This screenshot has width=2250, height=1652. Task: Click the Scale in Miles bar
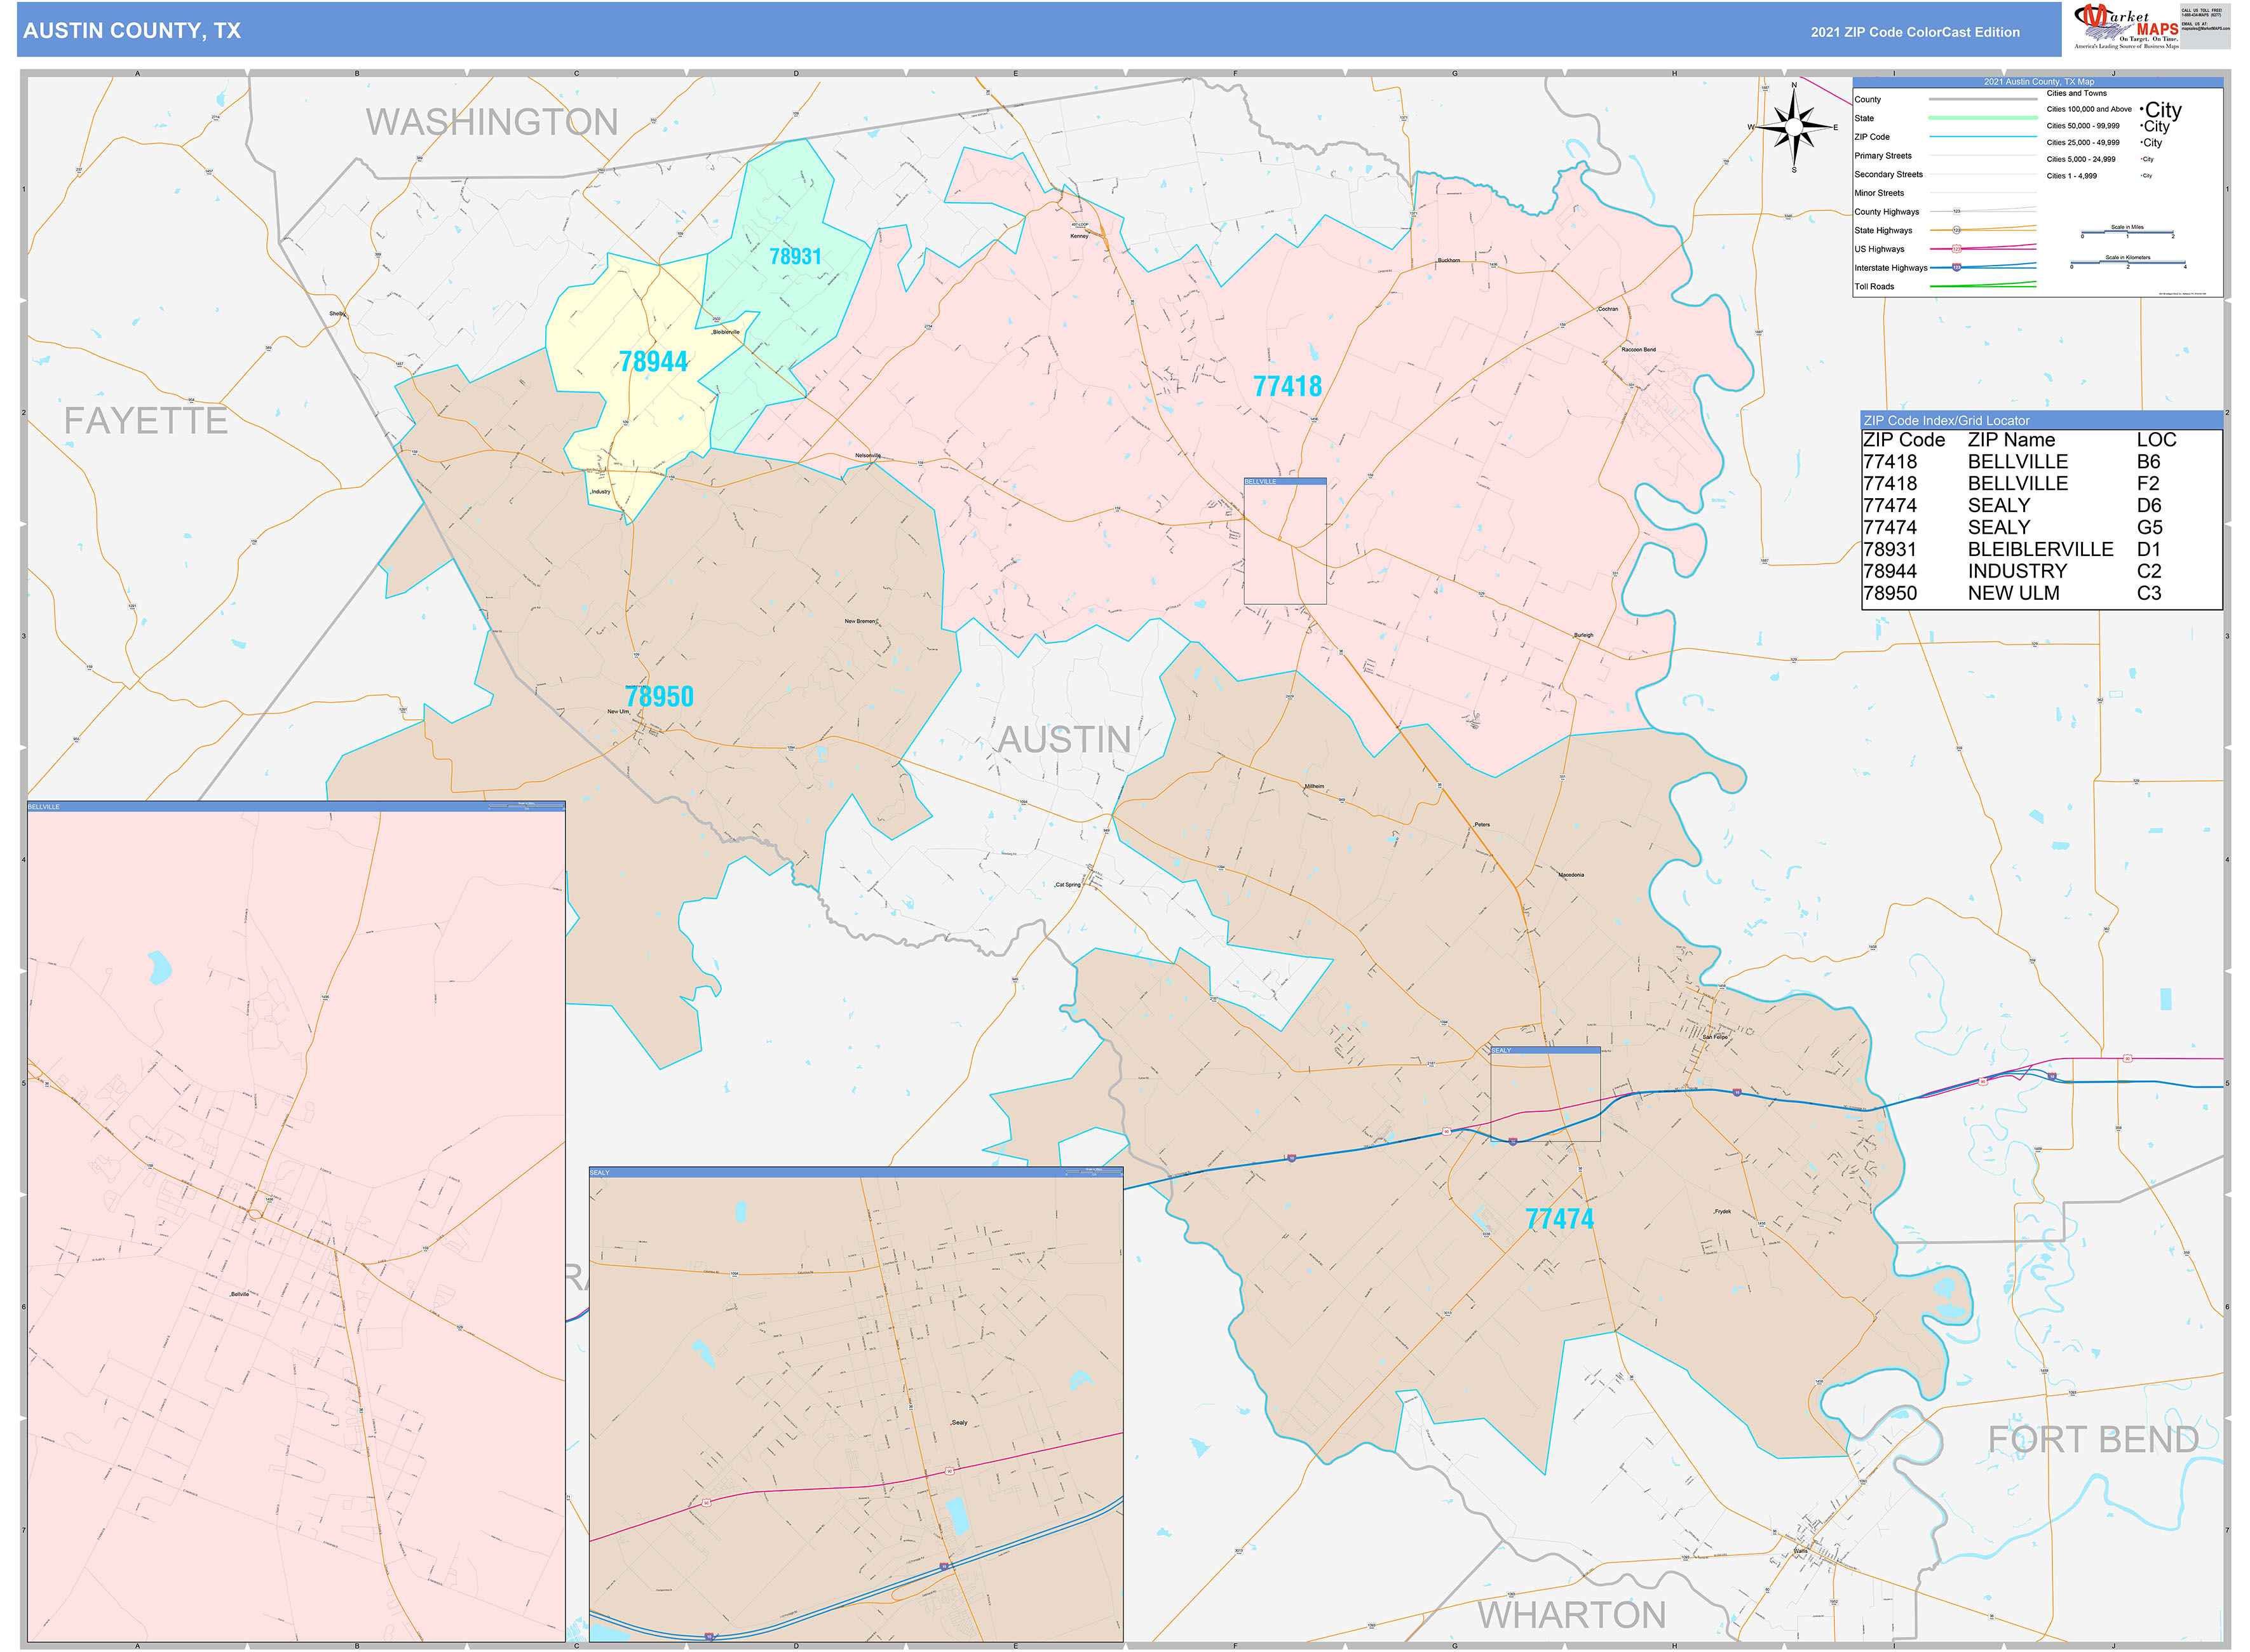[x=2127, y=232]
